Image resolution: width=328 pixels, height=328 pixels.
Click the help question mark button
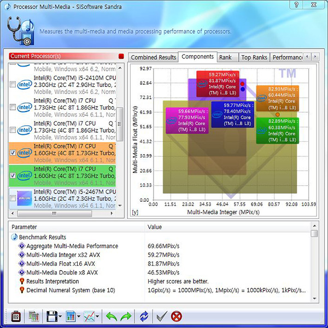(296, 4)
